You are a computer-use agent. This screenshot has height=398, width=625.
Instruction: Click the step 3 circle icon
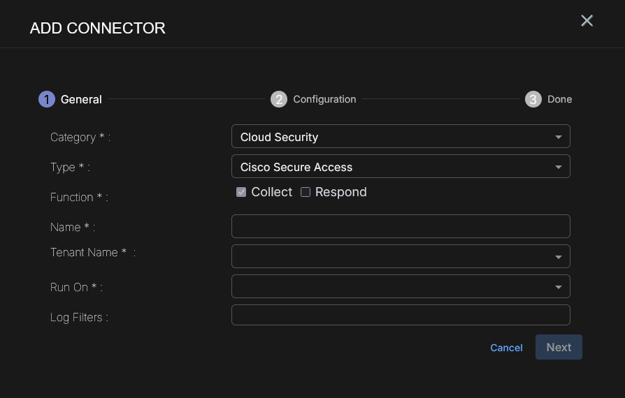pos(533,99)
